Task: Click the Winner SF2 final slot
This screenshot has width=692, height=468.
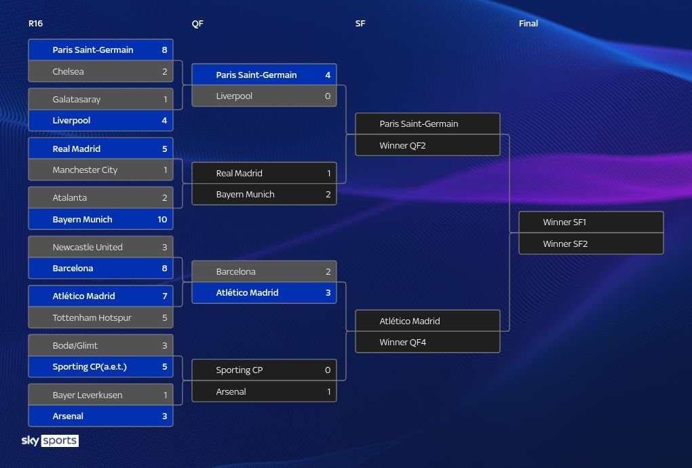Action: tap(590, 243)
